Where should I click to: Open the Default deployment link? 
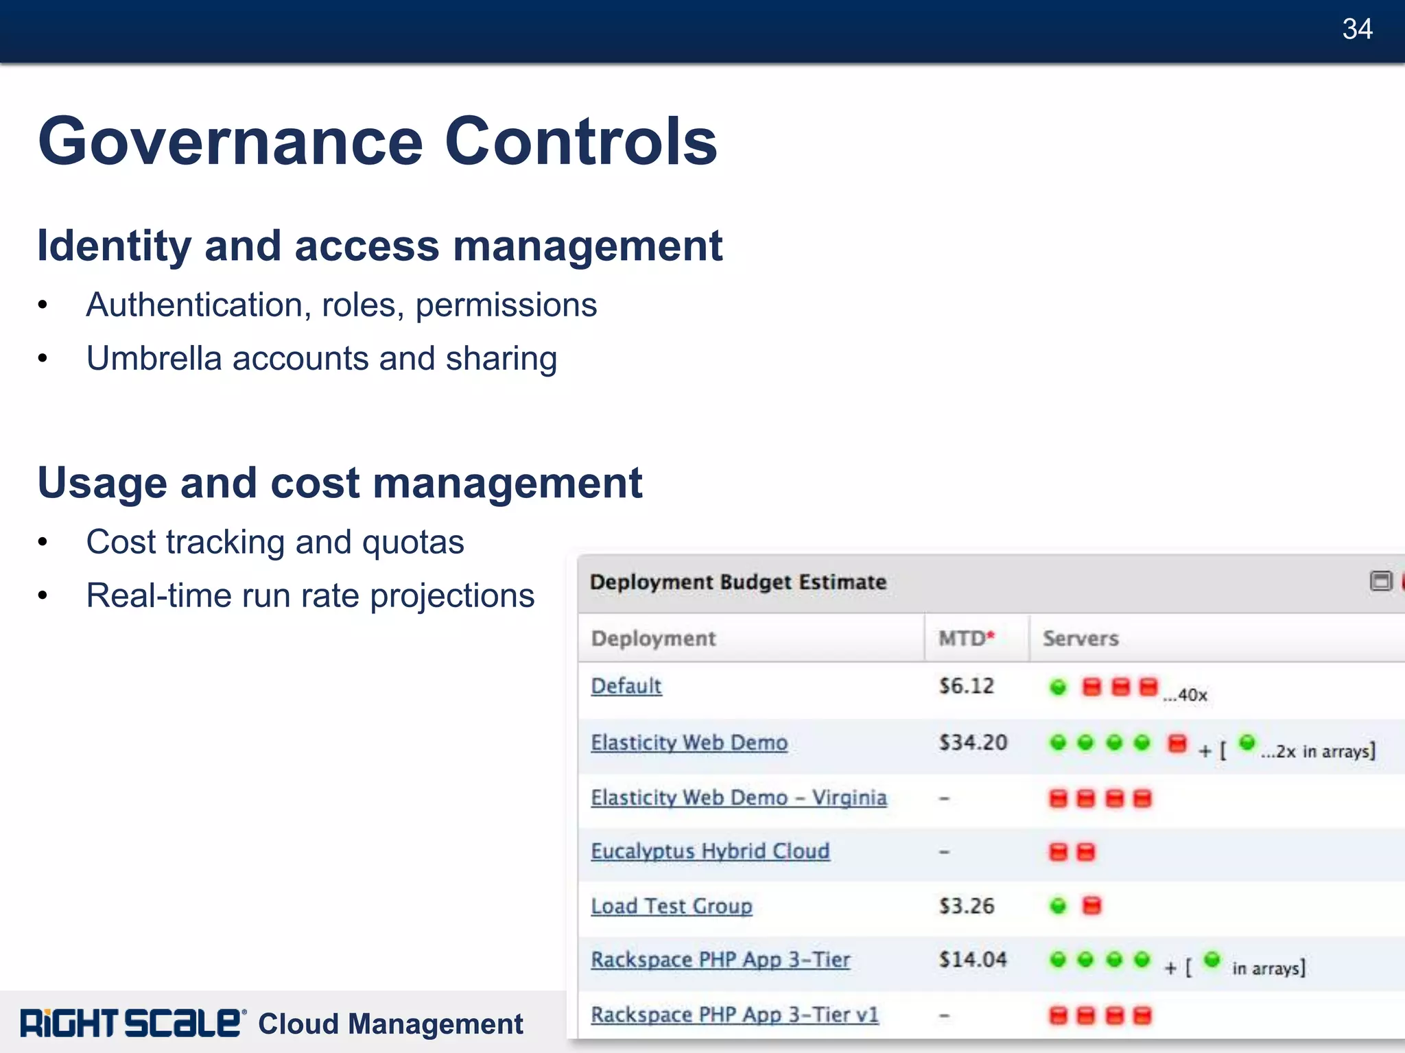[626, 686]
